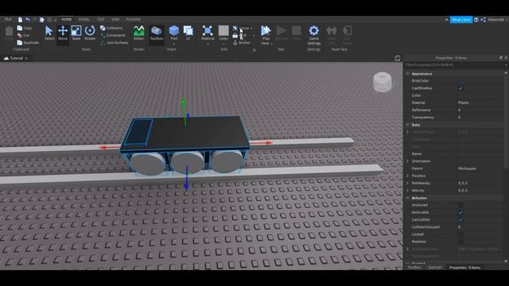The height and width of the screenshot is (286, 509).
Task: Click the Color swatch button in ribbon
Action: pos(223,31)
